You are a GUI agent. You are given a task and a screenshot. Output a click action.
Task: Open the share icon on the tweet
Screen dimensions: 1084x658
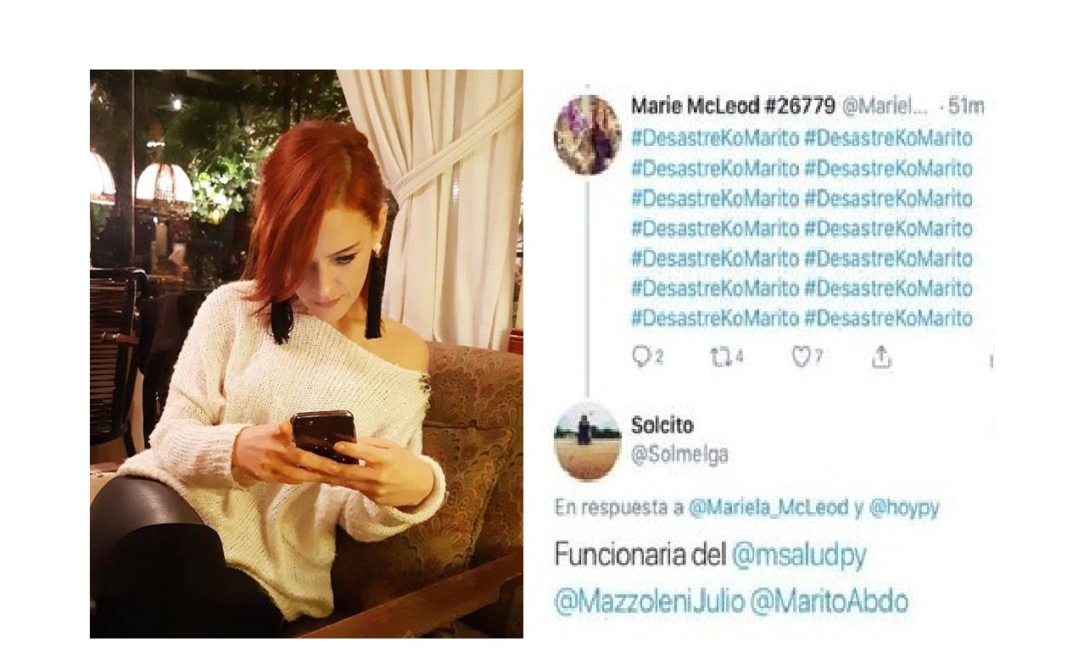click(x=881, y=358)
